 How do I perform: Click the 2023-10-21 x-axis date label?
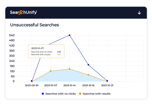click(107, 85)
